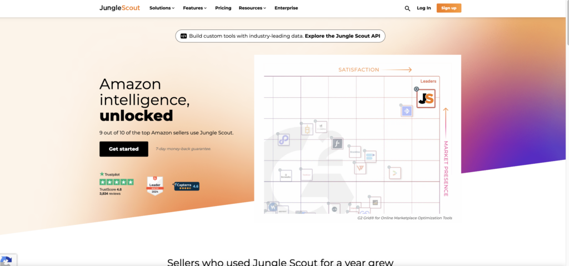
Task: Click the G2 Leader 2024 badge
Action: (155, 186)
